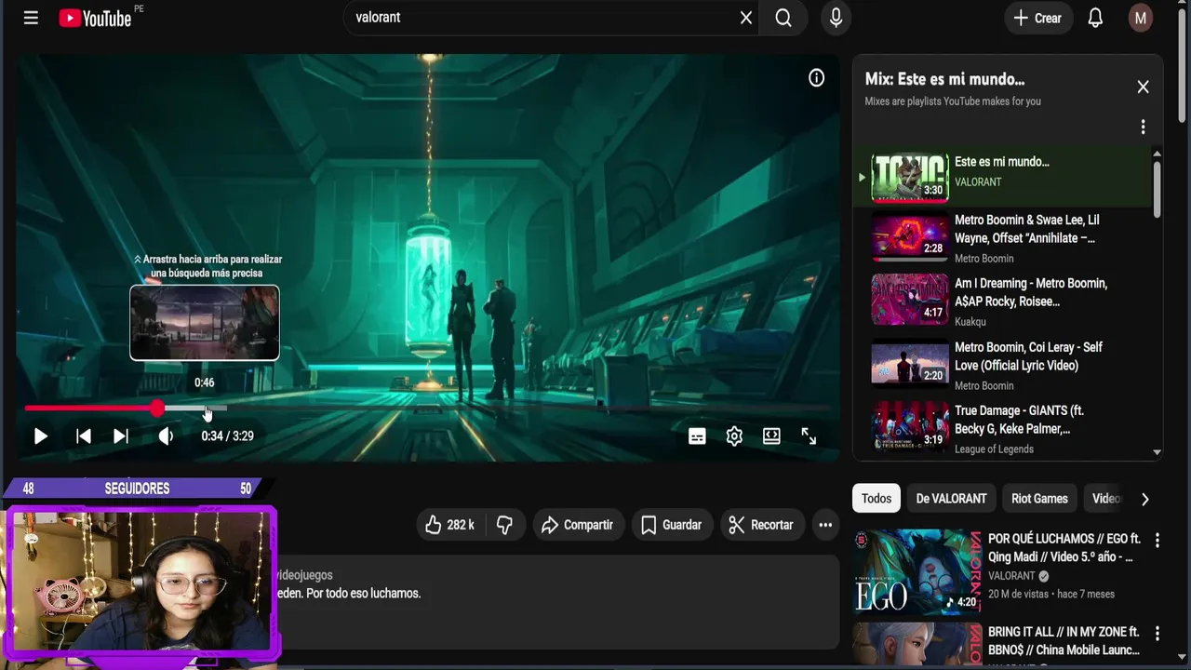
Task: Enter full screen mode
Action: [809, 435]
